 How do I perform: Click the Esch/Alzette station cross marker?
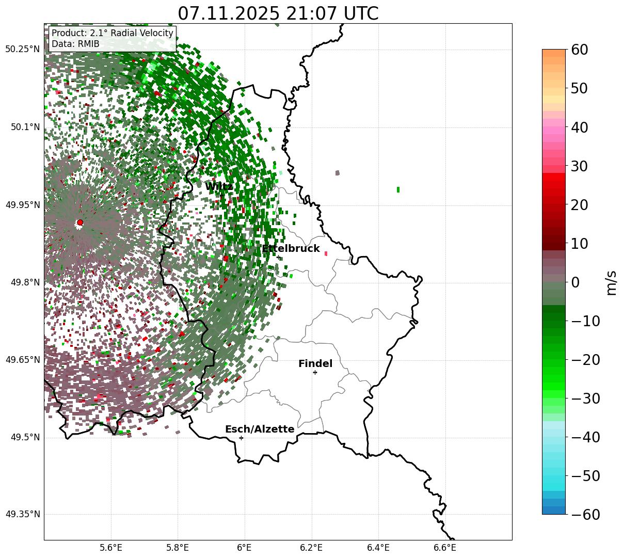point(241,438)
